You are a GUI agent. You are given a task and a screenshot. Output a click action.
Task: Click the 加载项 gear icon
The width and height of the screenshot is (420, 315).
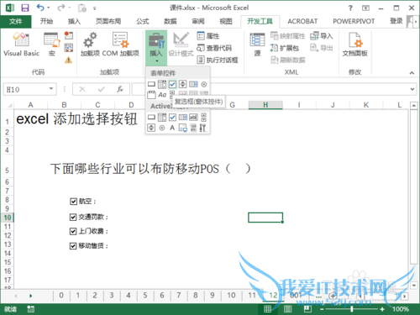tap(90, 45)
